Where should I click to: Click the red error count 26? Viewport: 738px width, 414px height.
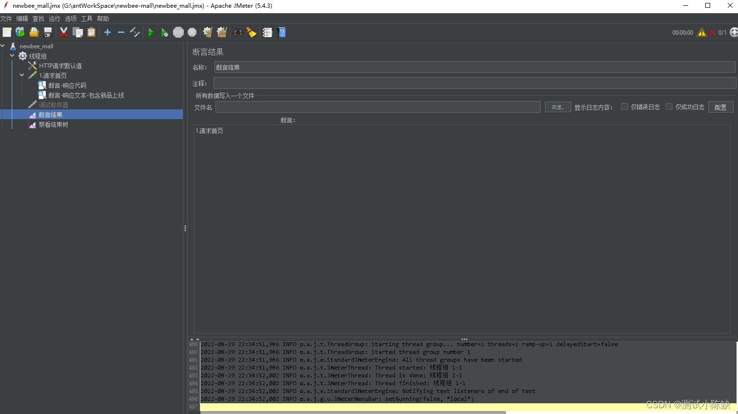[712, 33]
